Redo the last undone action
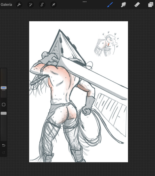This screenshot has height=176, width=155. pos(4,153)
